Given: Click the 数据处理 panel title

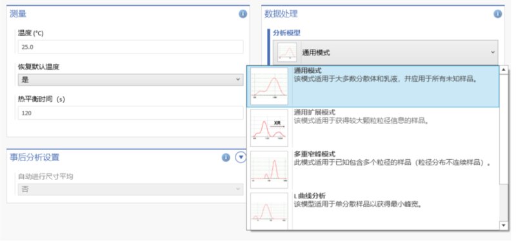Looking at the screenshot, I should (281, 14).
